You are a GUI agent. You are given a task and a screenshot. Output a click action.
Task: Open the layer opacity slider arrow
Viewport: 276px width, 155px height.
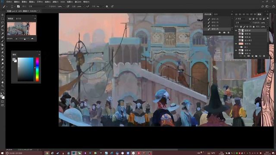point(267,23)
